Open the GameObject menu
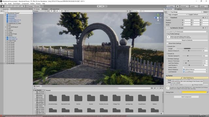Viewport: 209px width, 117px height. pyautogui.click(x=17, y=4)
